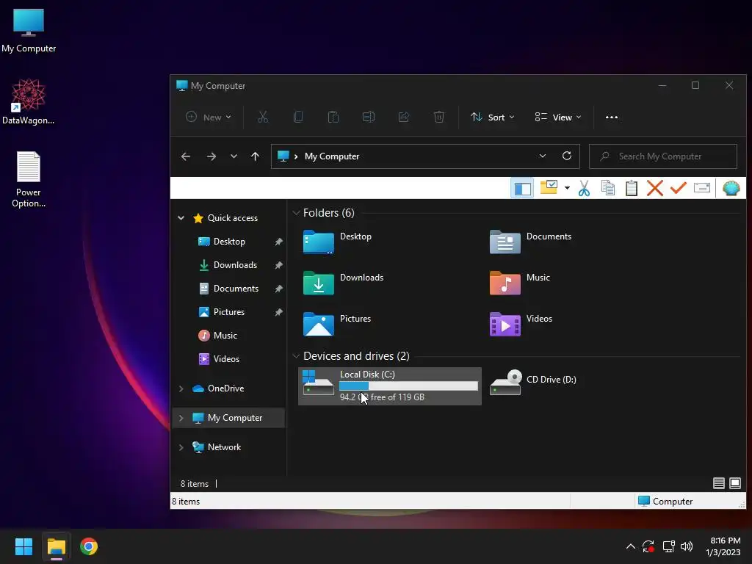Open the folder options dropdown arrow
This screenshot has height=564, width=752.
tap(568, 188)
